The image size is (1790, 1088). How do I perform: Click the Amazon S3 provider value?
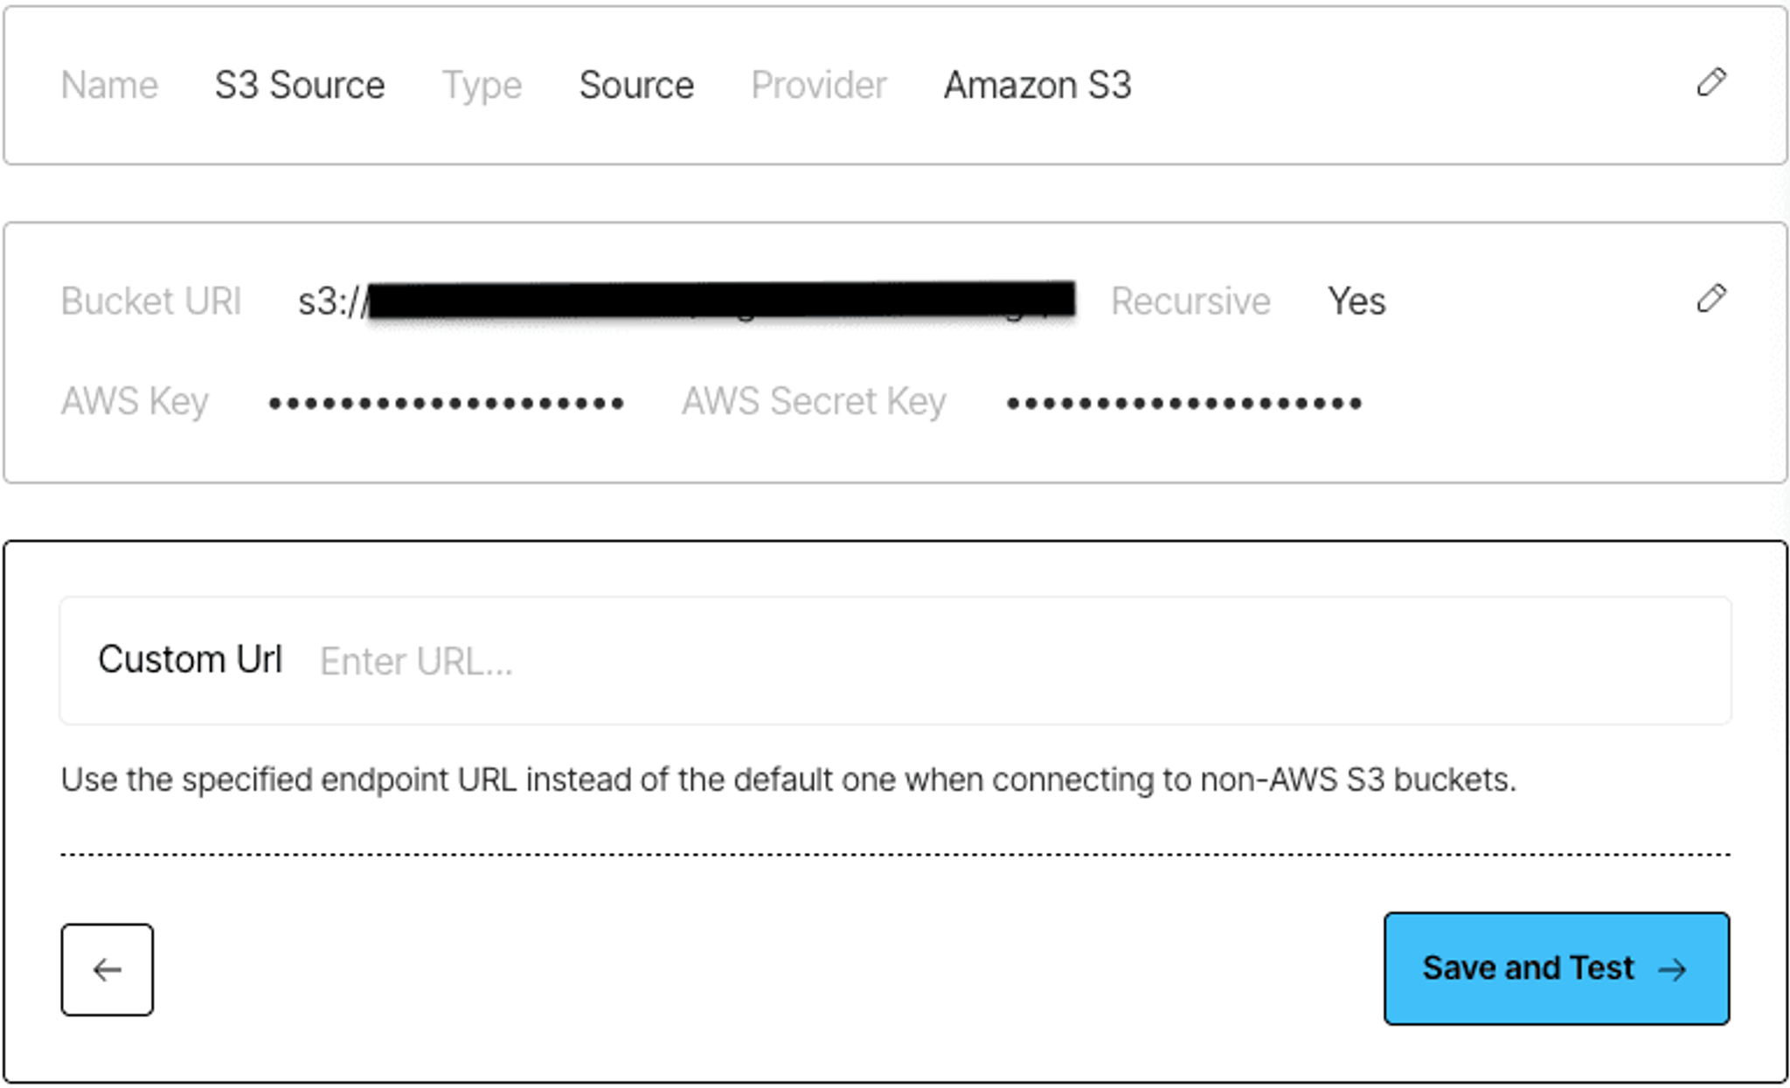(1037, 85)
